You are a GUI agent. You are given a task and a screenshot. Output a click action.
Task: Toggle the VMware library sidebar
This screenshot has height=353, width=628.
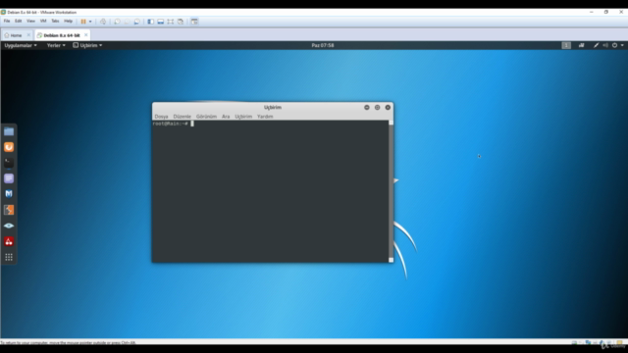(x=150, y=22)
